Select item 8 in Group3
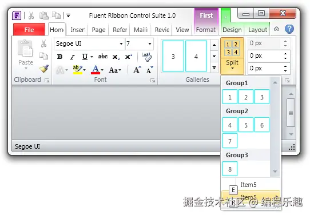 point(230,169)
